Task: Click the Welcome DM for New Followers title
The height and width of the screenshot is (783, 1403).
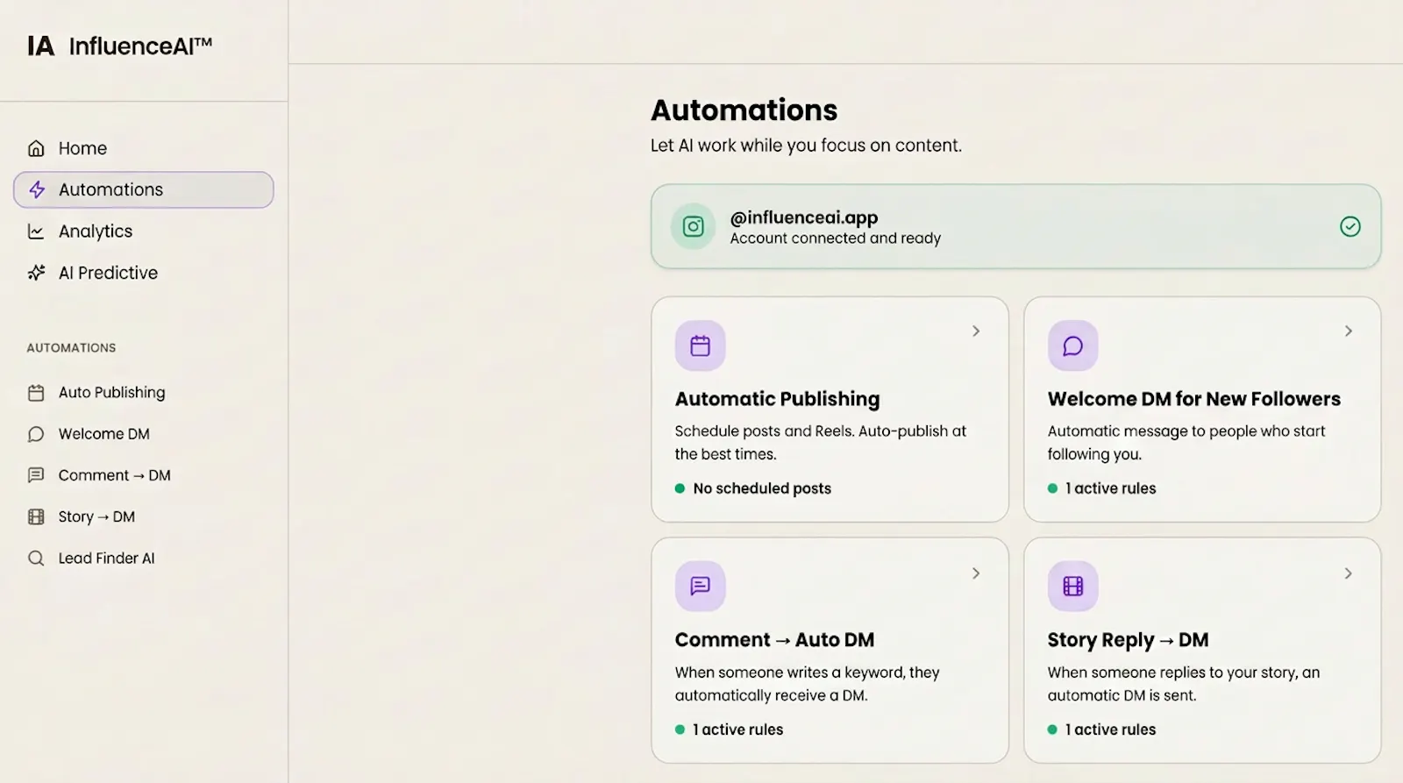Action: (1193, 399)
